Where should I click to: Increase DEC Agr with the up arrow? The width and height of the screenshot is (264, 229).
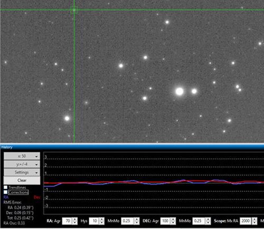(173, 220)
